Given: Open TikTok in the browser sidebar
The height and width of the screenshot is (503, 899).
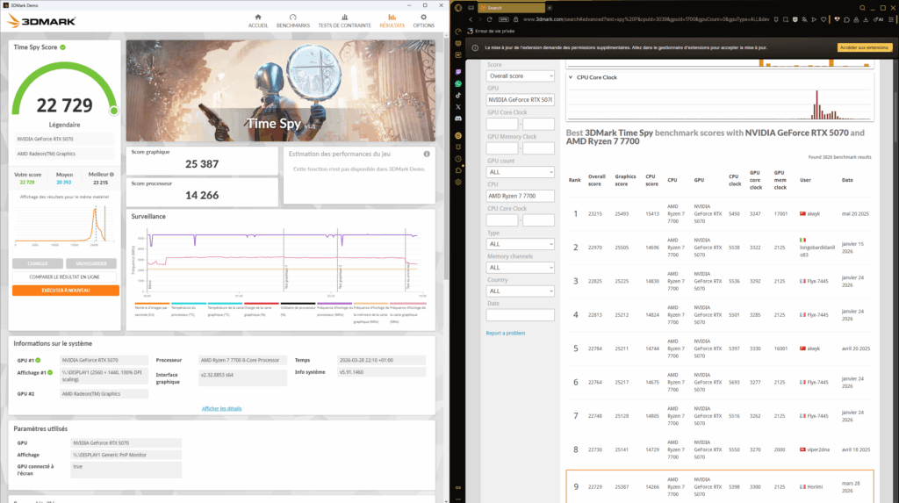Looking at the screenshot, I should (x=458, y=95).
